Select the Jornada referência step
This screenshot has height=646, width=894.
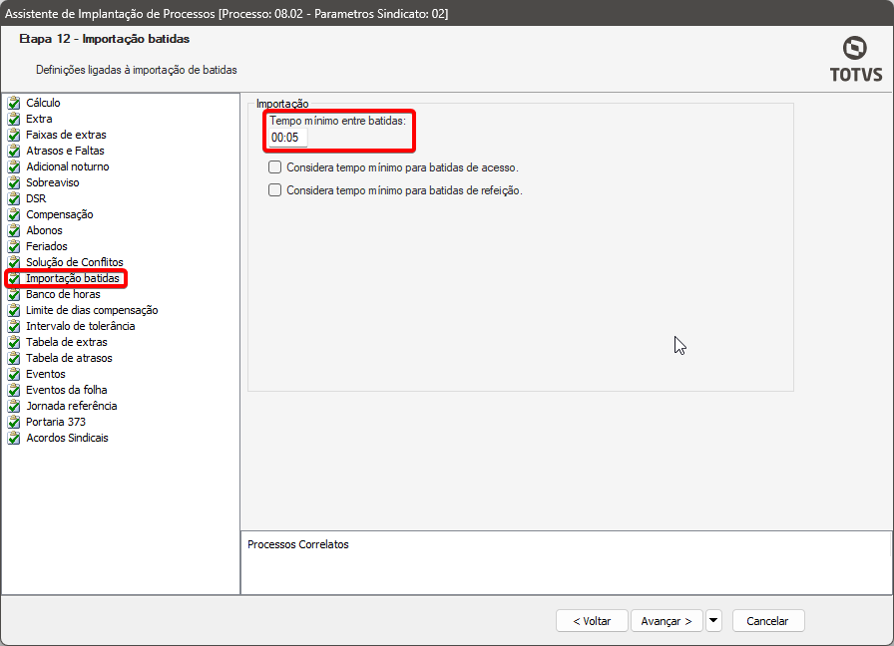click(71, 406)
